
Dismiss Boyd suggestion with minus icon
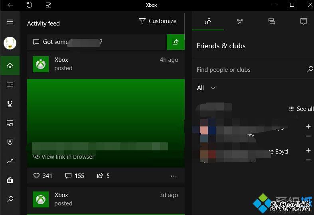[x=308, y=160]
